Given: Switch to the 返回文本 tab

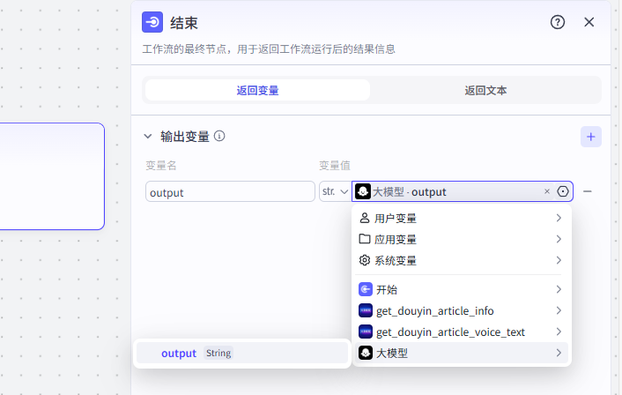Looking at the screenshot, I should 485,91.
